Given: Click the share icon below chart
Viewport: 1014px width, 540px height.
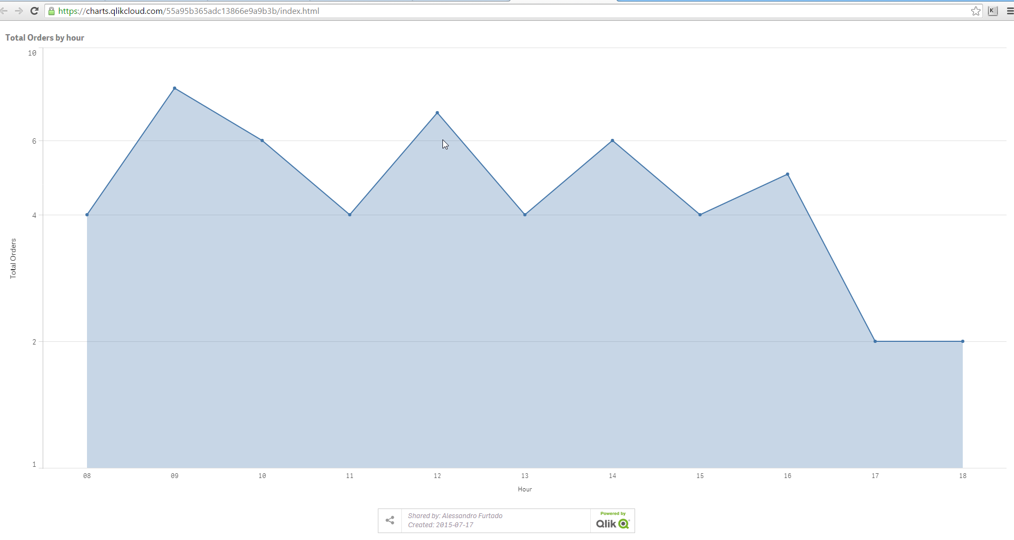Looking at the screenshot, I should (390, 520).
